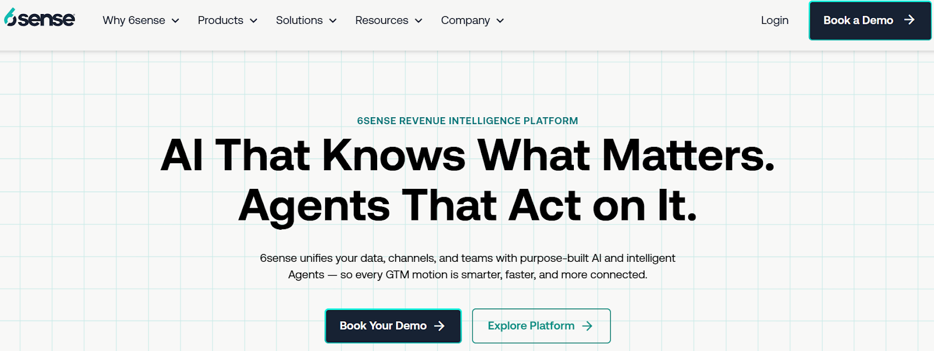Click the arrow icon inside Book a Demo
This screenshot has width=934, height=351.
point(909,20)
